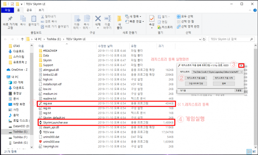Click the 종료 button in registry dialog
Screen dimensions: 258x155
224,83
